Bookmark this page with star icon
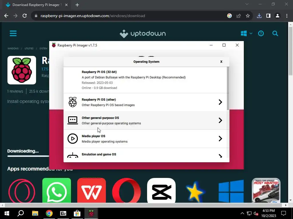This screenshot has width=293, height=219. coord(248,16)
